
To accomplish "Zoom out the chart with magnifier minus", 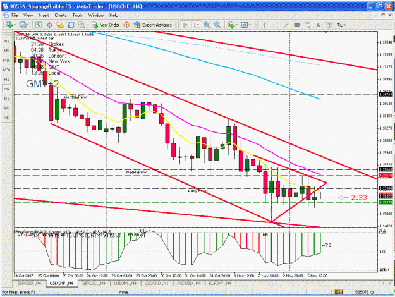I will [x=217, y=25].
